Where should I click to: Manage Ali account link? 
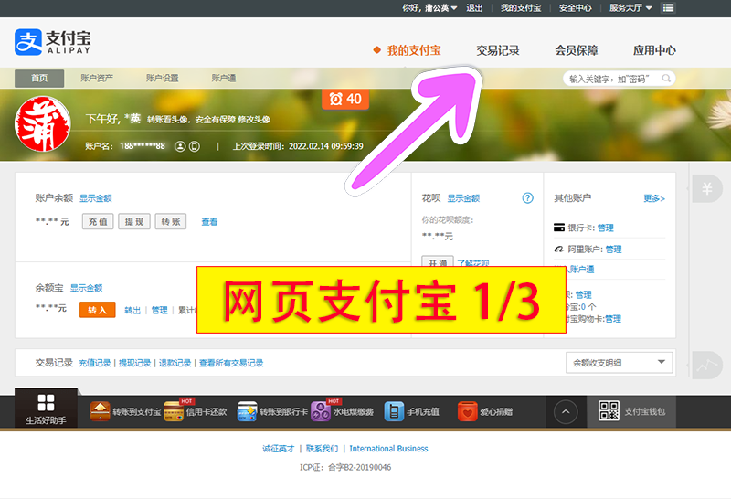613,249
